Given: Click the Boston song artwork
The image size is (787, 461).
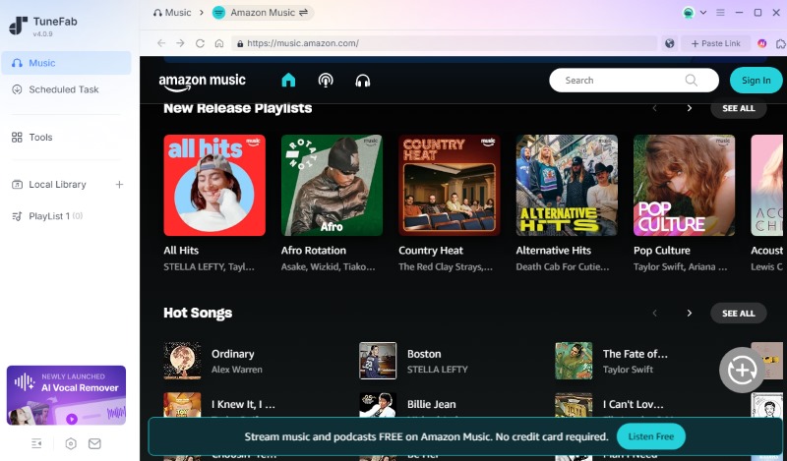Looking at the screenshot, I should [378, 361].
